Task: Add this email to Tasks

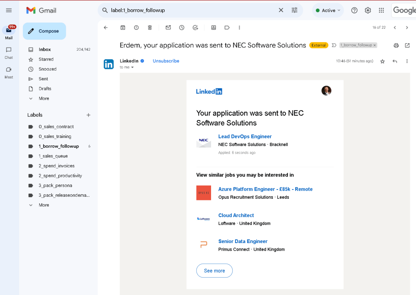Action: 195,28
